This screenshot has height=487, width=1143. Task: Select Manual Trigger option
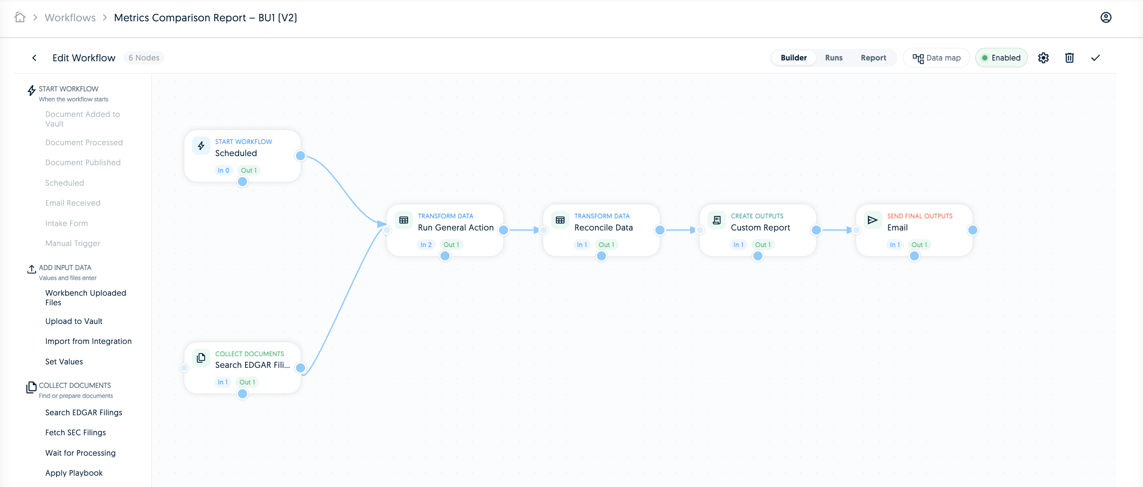pyautogui.click(x=73, y=243)
